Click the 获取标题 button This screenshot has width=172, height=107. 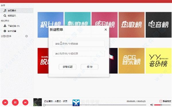tap(68, 67)
